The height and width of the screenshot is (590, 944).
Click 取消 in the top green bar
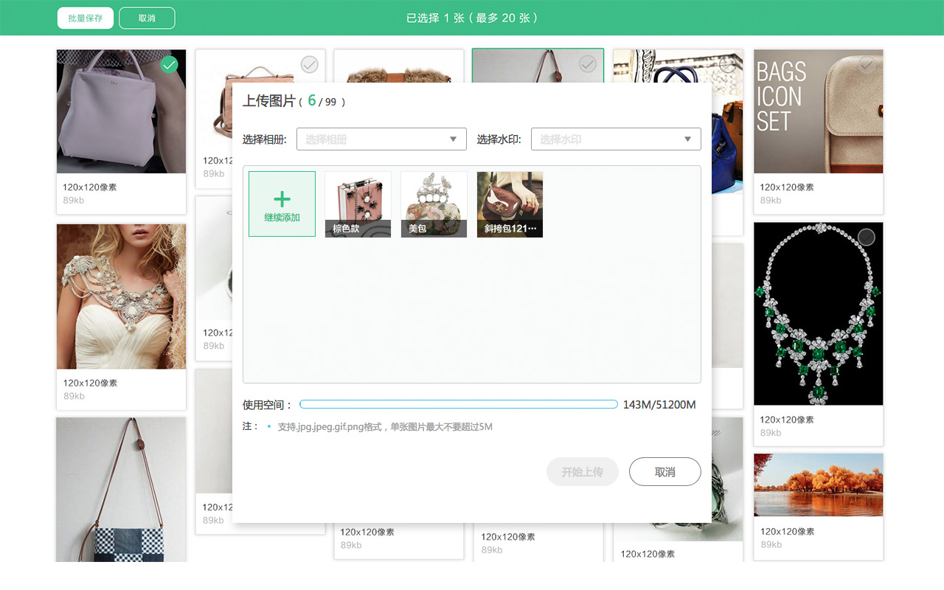147,17
